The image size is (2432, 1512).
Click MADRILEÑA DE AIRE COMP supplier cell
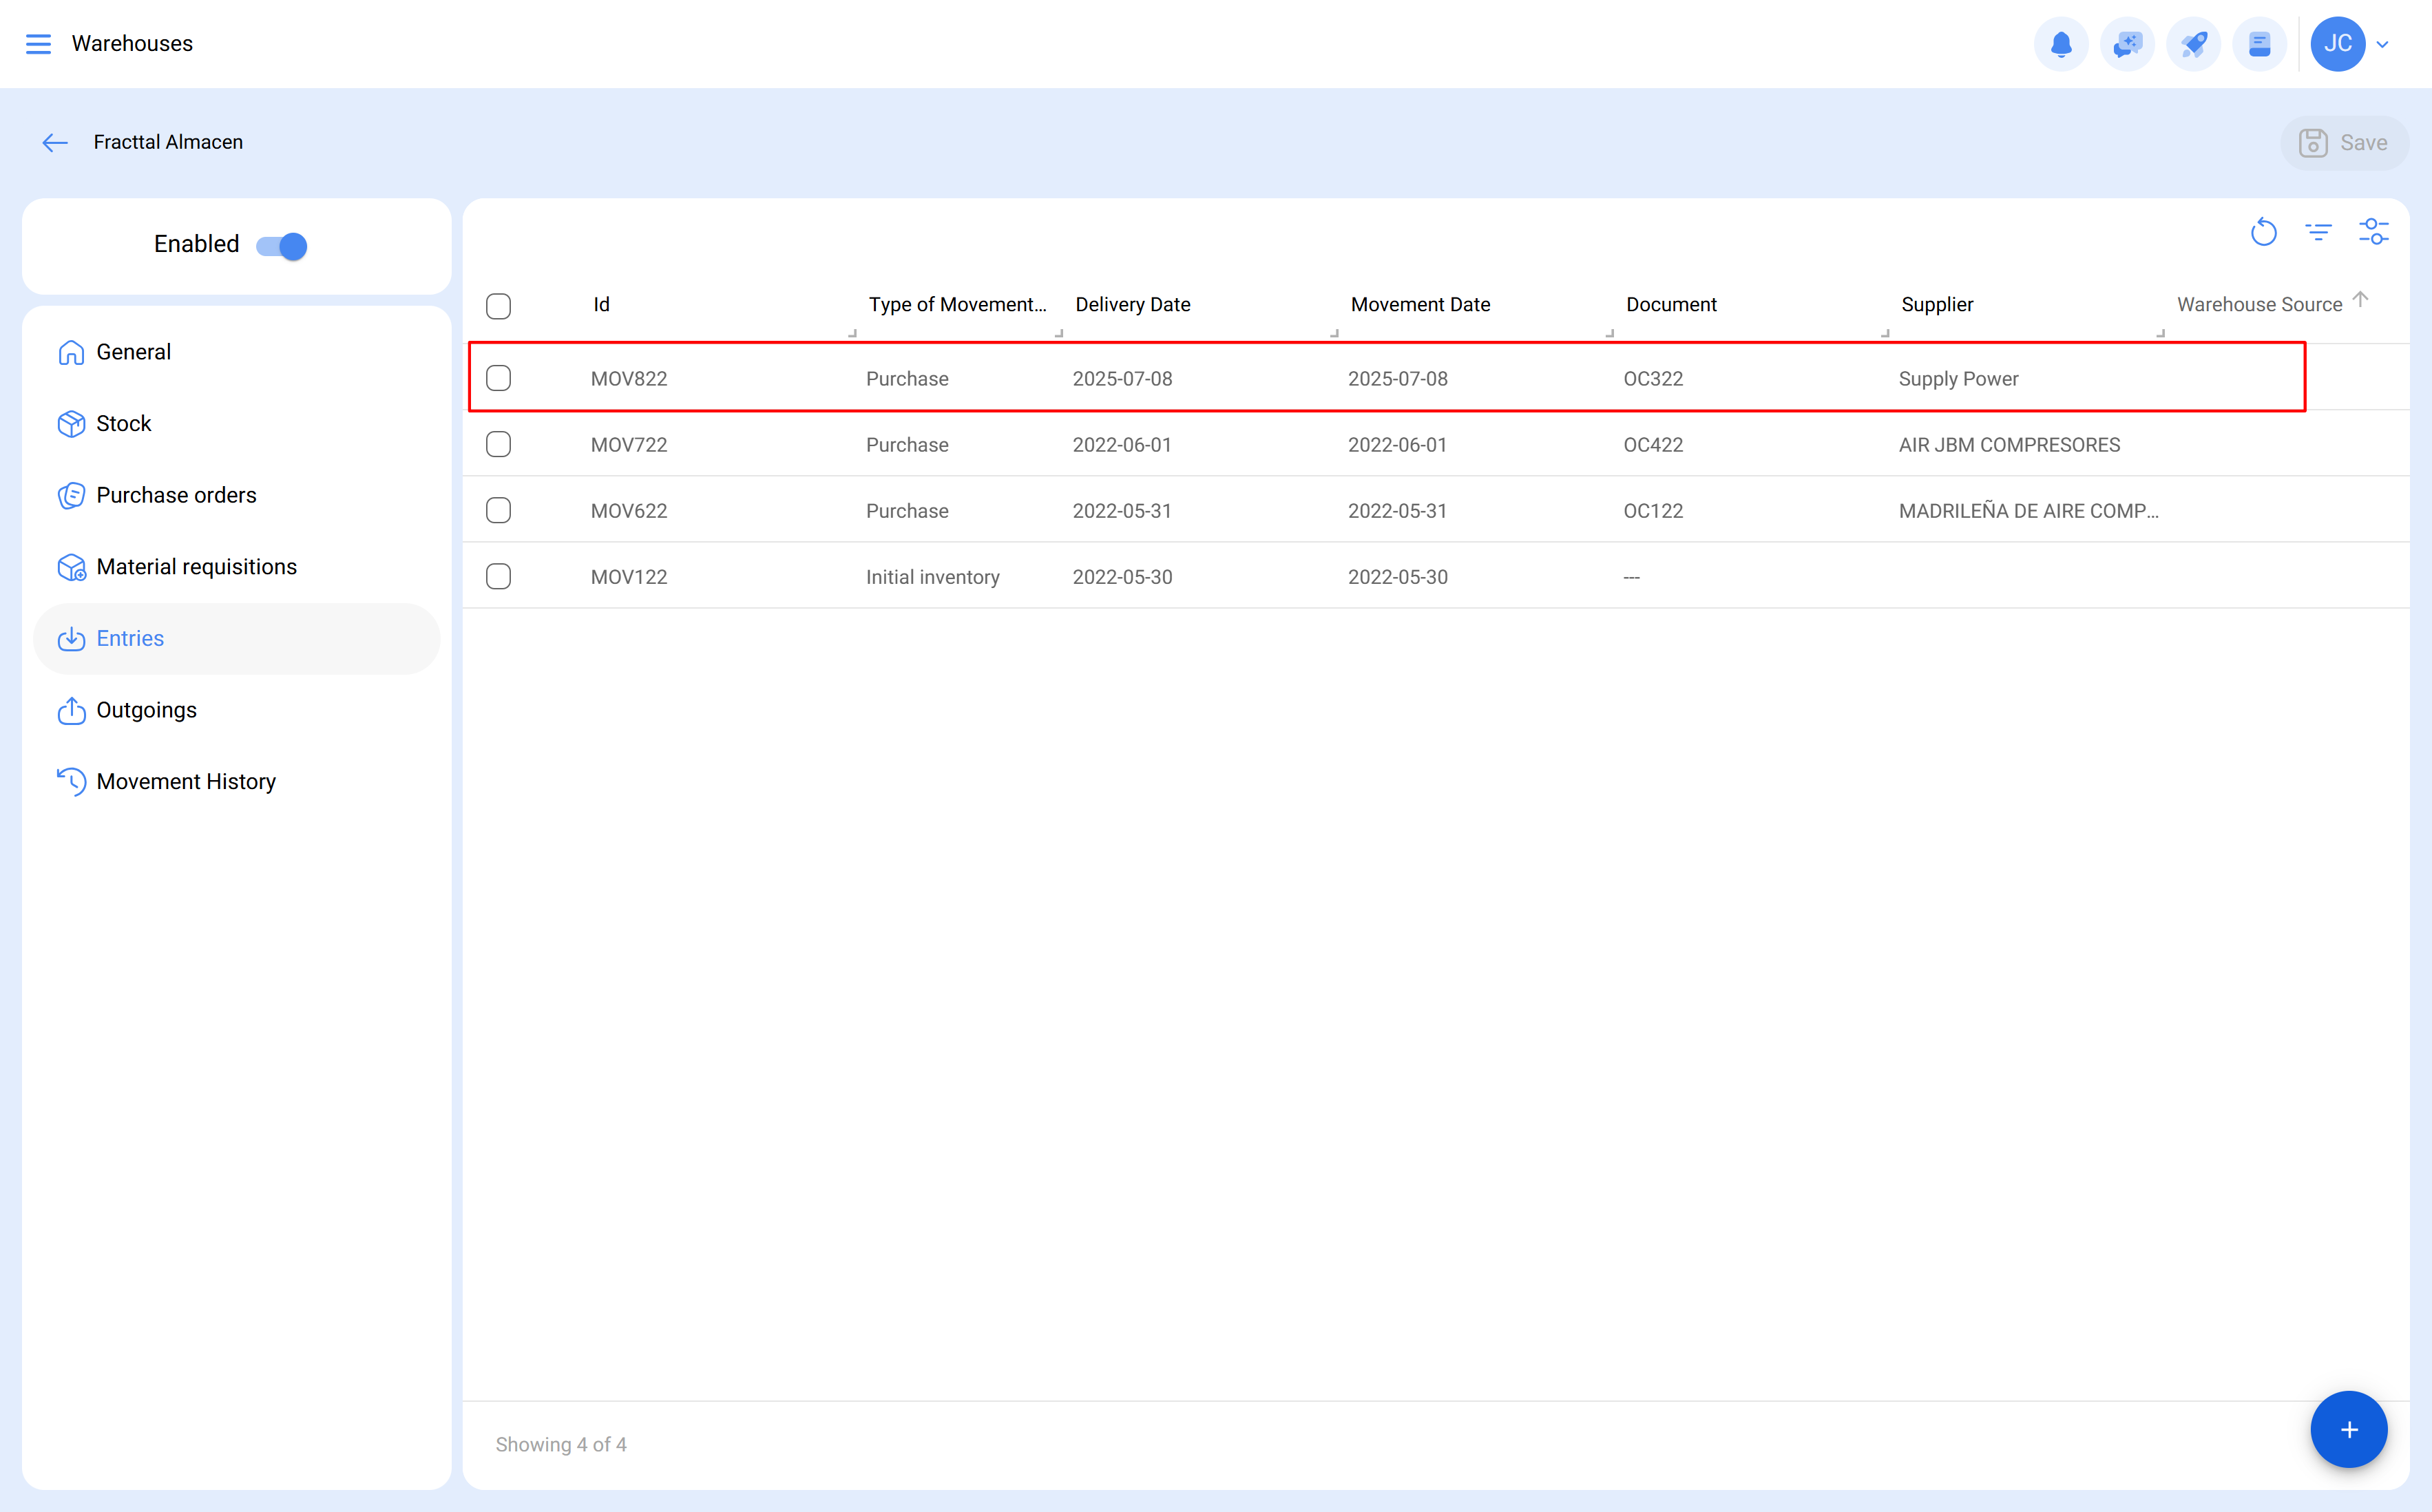click(2028, 511)
